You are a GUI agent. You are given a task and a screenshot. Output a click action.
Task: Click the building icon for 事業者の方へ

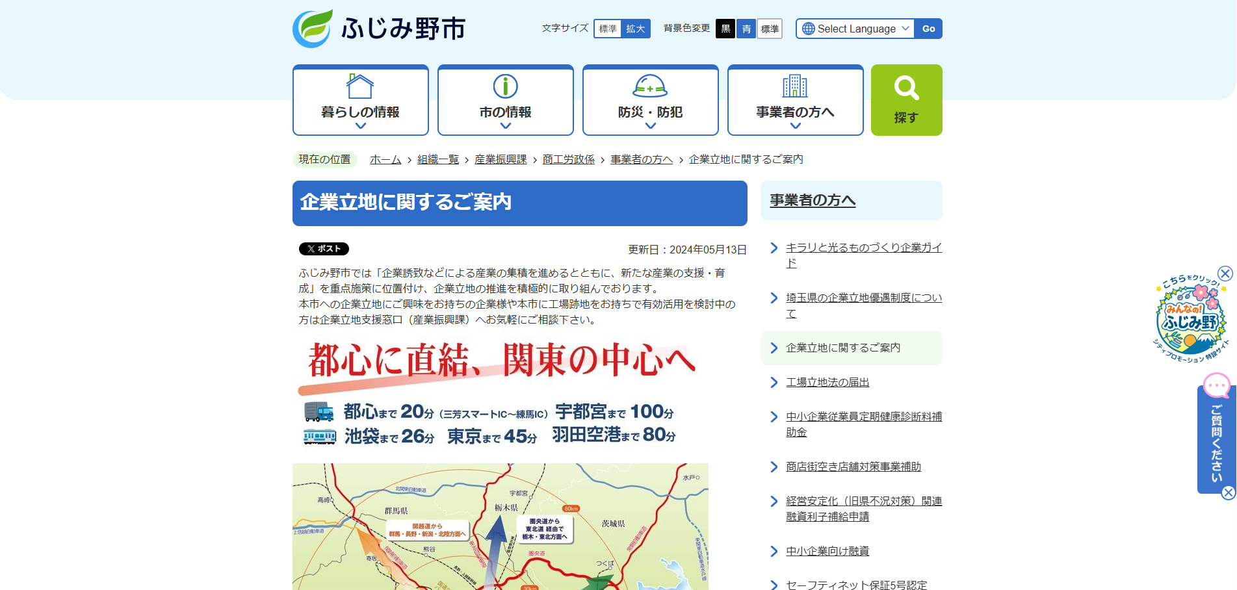[795, 86]
